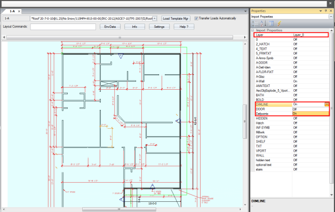The width and height of the screenshot is (335, 212).
Task: Click scroll down arrow of Properties grid
Action: [x=332, y=195]
